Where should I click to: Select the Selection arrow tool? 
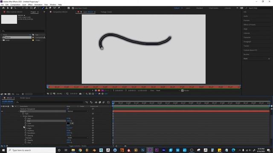pos(8,8)
